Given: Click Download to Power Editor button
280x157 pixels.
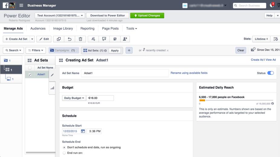Looking at the screenshot, I should click(x=108, y=15).
